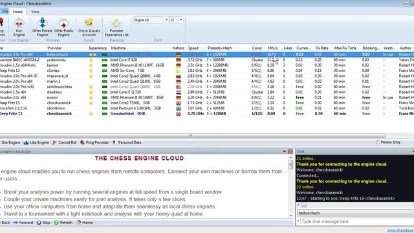This screenshot has height=233, width=414.
Task: Click the Like Engine thumbs-up button
Action: [x=36, y=142]
